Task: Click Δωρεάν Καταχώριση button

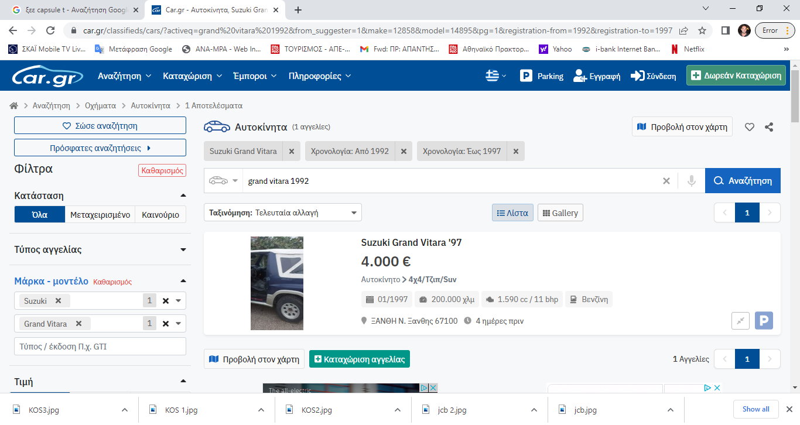Action: click(736, 76)
